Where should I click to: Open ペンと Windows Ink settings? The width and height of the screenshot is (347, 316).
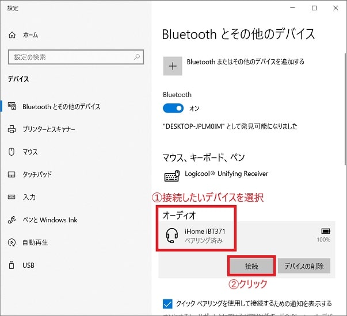tap(50, 220)
